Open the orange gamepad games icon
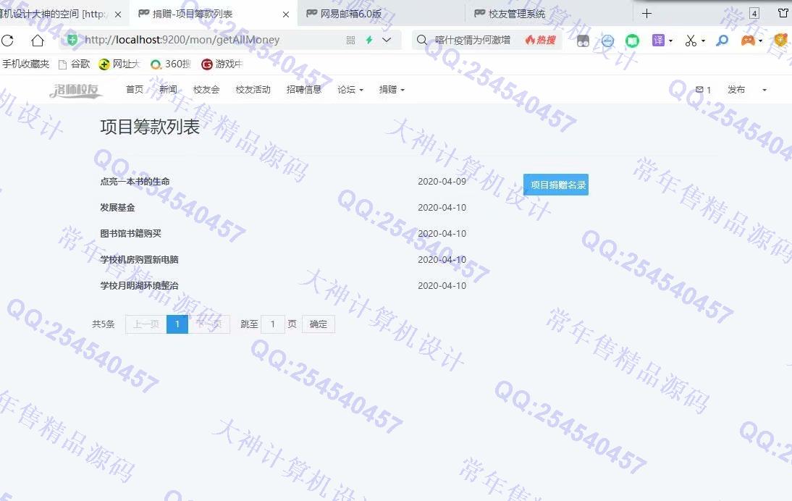 748,41
